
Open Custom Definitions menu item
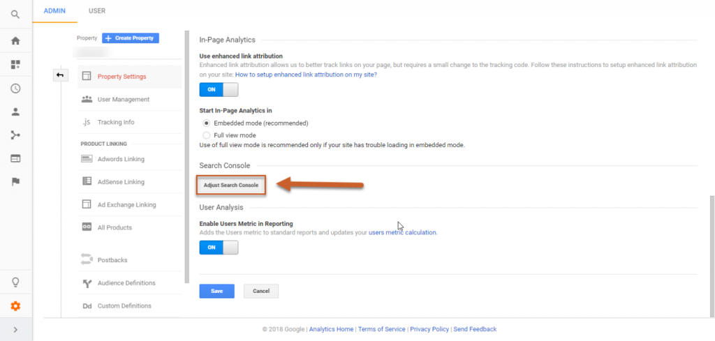124,305
